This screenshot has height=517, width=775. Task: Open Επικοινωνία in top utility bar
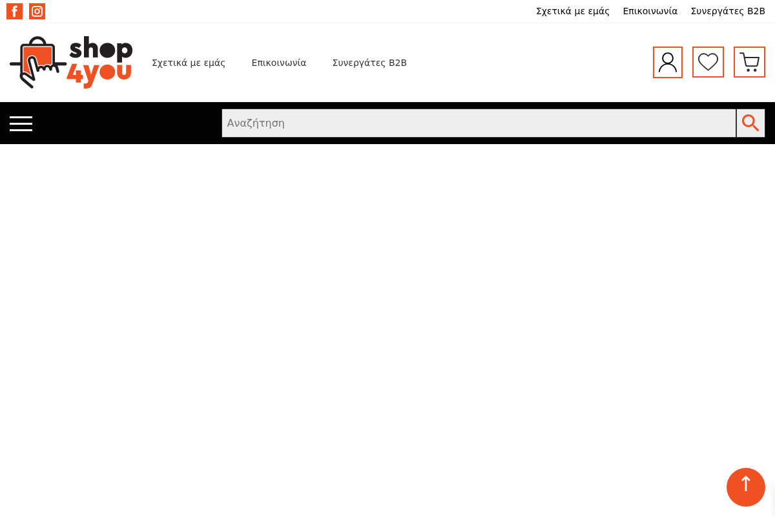tap(650, 11)
